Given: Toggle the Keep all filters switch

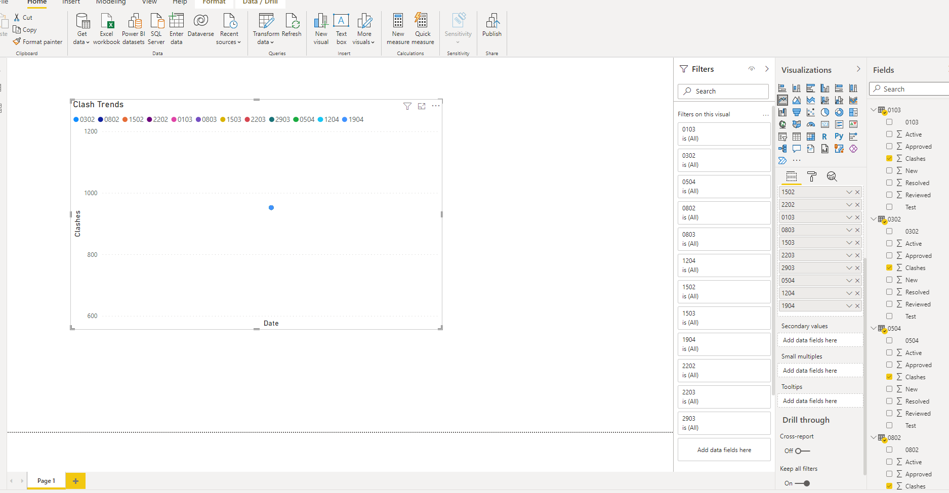Looking at the screenshot, I should click(x=802, y=483).
